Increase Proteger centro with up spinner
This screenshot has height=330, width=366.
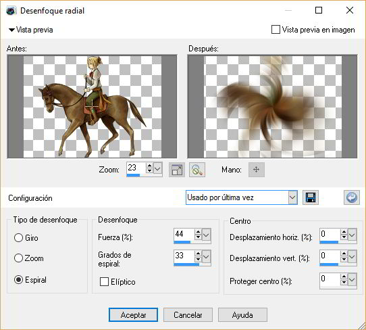[x=344, y=277]
